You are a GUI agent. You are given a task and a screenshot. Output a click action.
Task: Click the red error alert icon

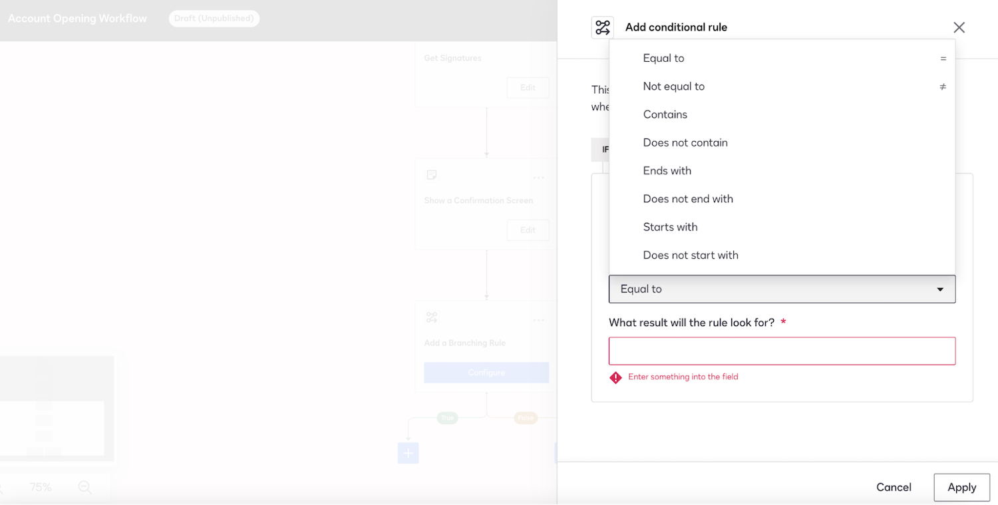pyautogui.click(x=615, y=377)
